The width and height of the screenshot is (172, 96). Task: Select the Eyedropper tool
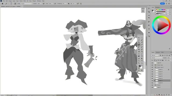[x=142, y=42]
